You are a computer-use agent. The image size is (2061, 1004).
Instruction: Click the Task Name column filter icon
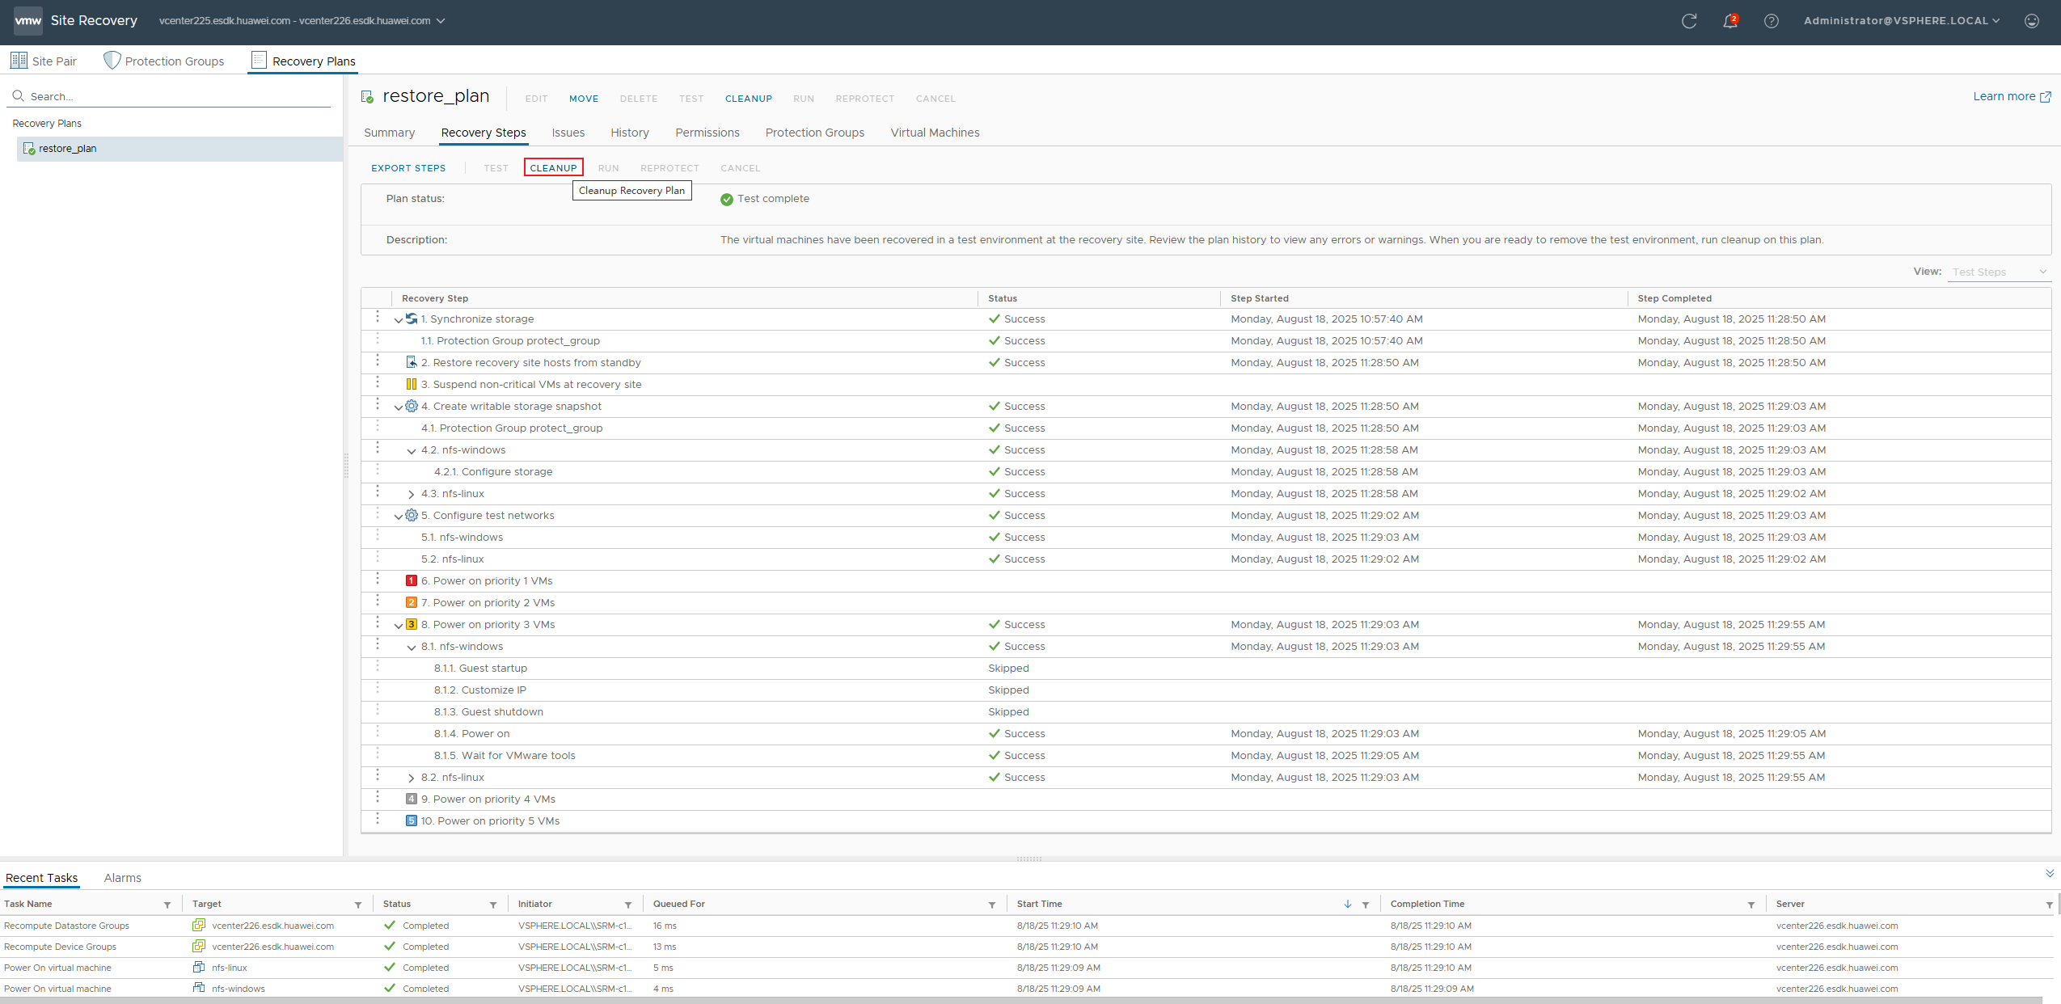pyautogui.click(x=167, y=905)
